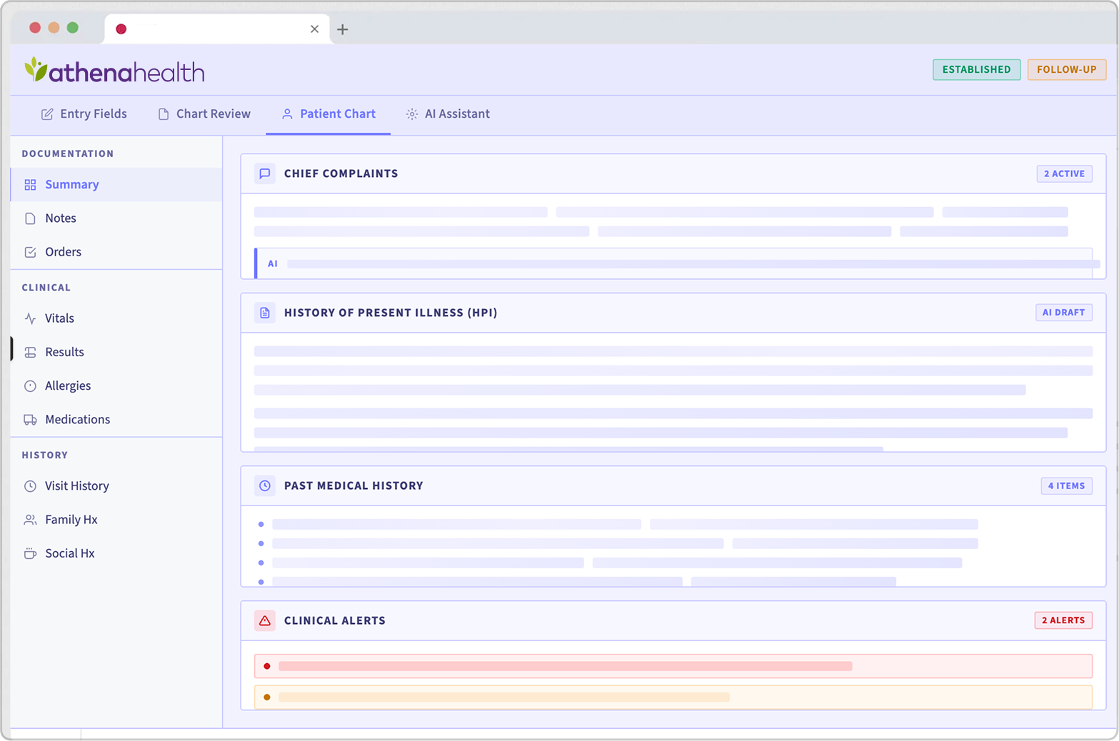The image size is (1119, 741).
Task: Open the Entry Fields tab
Action: point(84,114)
